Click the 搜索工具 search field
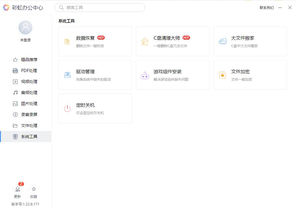Viewport: 296px width, 208px height. click(100, 8)
